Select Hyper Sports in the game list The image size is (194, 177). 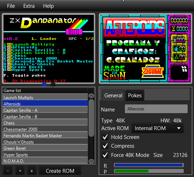pyautogui.click(x=45, y=154)
